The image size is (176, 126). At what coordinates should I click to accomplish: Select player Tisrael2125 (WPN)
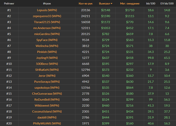coord(47,22)
